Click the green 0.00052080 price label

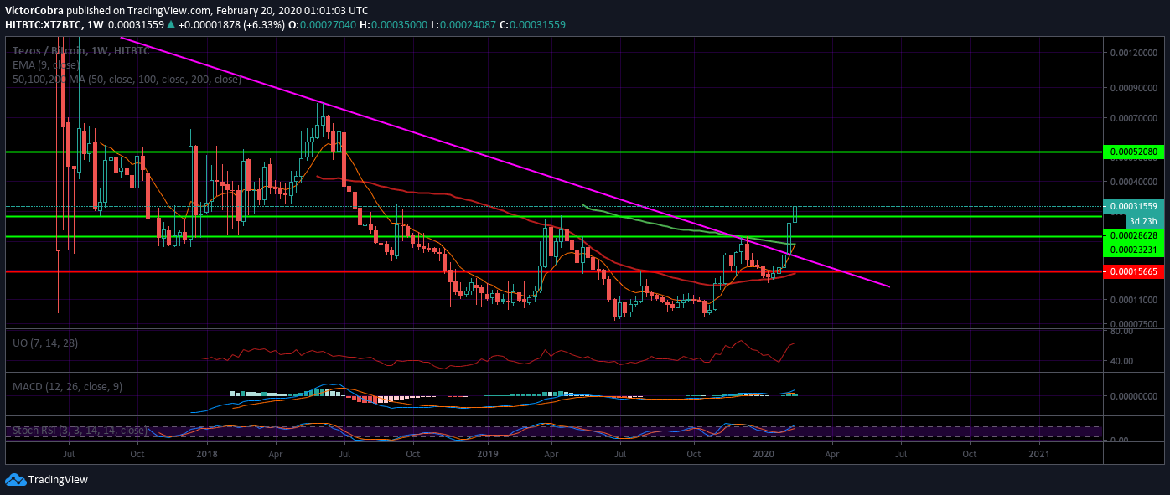click(x=1133, y=152)
